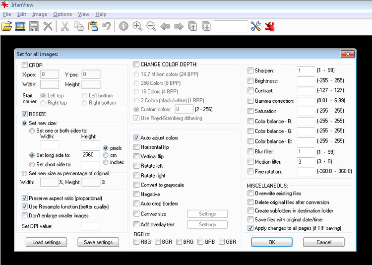Click the Delete X toolbar icon
This screenshot has width=372, height=265.
(48, 26)
